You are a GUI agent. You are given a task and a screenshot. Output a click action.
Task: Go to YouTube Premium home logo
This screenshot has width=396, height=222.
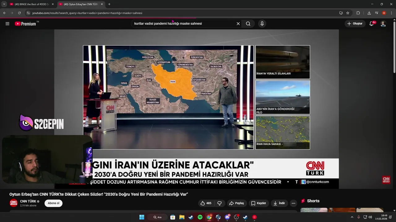click(x=26, y=24)
